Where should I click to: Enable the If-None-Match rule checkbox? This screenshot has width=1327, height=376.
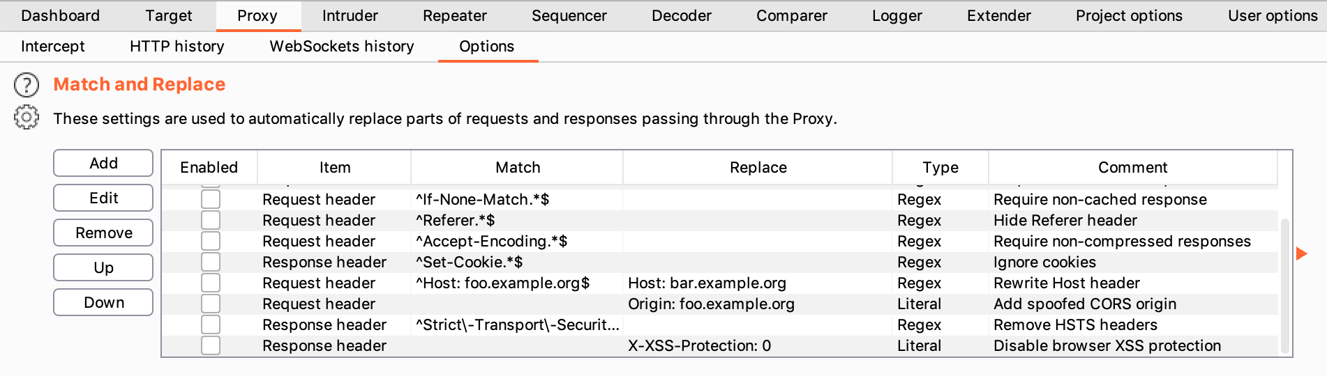pyautogui.click(x=211, y=200)
